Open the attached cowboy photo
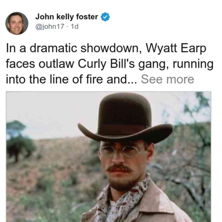The width and height of the screenshot is (222, 222). pos(108,157)
